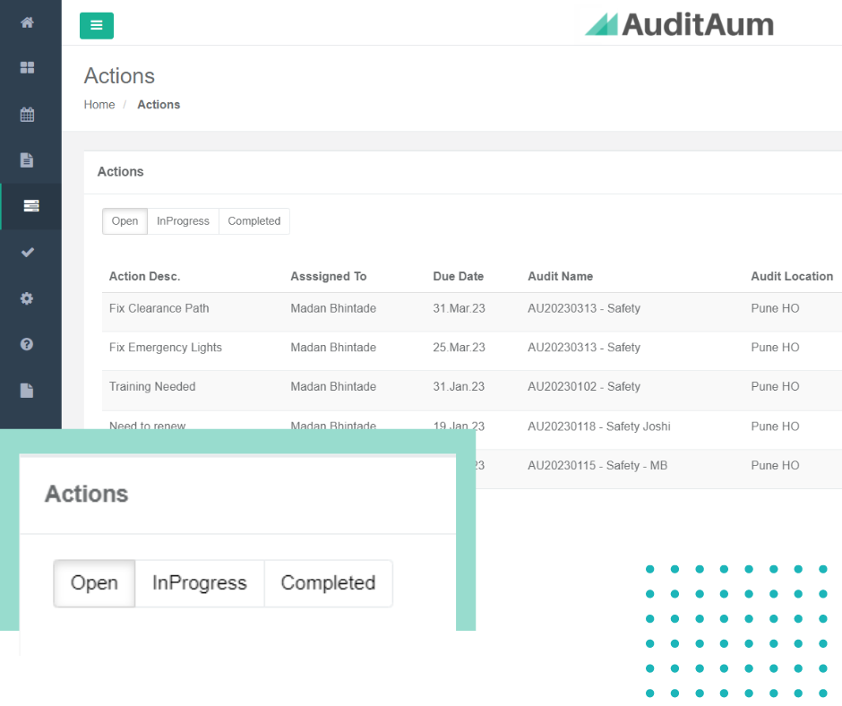Switch to the Completed tab in table panel
Image resolution: width=842 pixels, height=706 pixels.
pyautogui.click(x=254, y=221)
